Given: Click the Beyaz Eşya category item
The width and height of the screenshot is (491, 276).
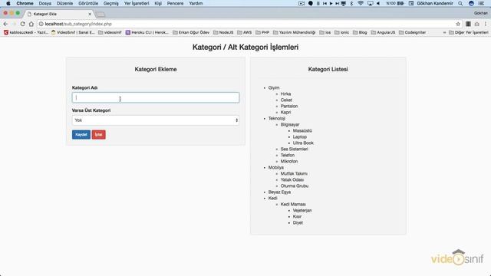Looking at the screenshot, I should (x=279, y=192).
